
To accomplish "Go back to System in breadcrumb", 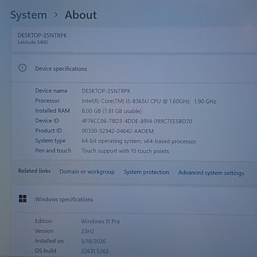I will 28,15.
